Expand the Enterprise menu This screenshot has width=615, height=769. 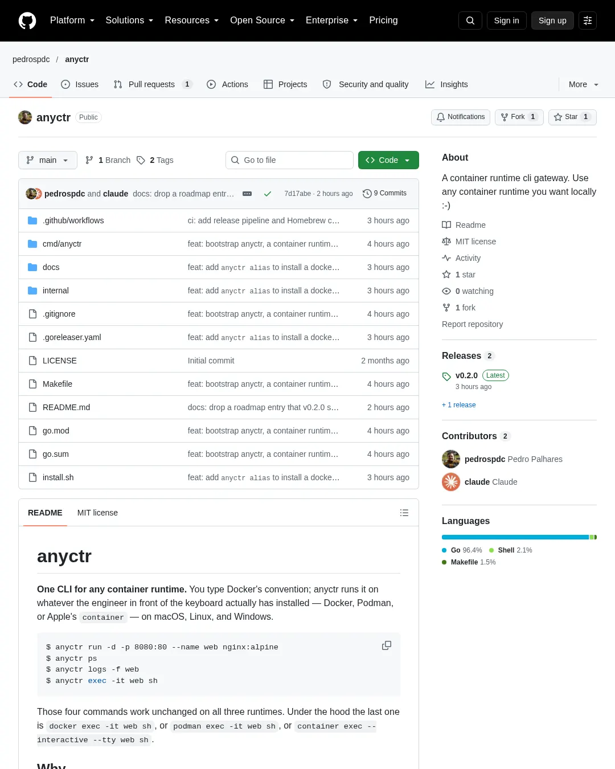pos(332,21)
